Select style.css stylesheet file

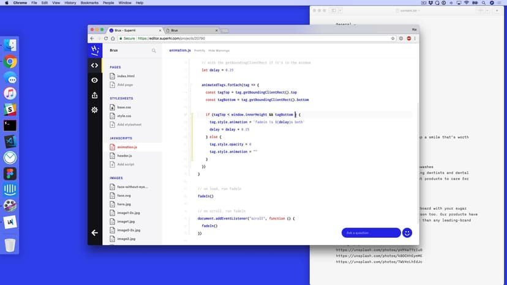click(x=124, y=116)
